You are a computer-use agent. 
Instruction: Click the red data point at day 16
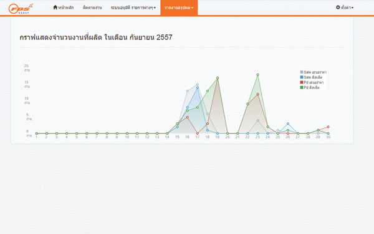pos(188,117)
